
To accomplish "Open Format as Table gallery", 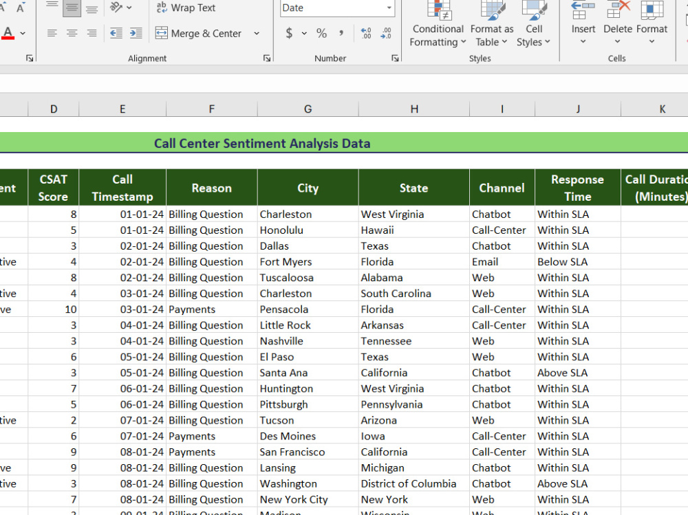I will 492,25.
